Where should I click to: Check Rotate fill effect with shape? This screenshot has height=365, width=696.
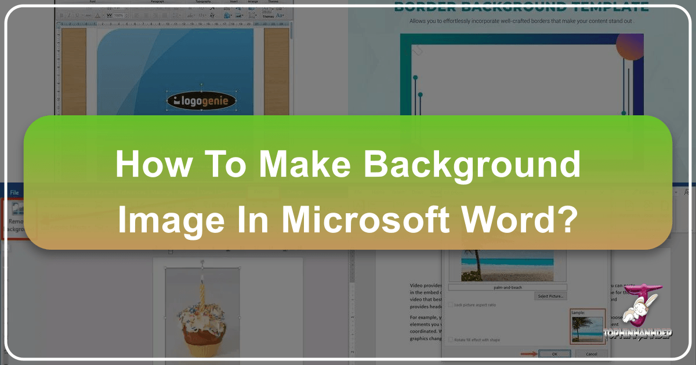451,340
